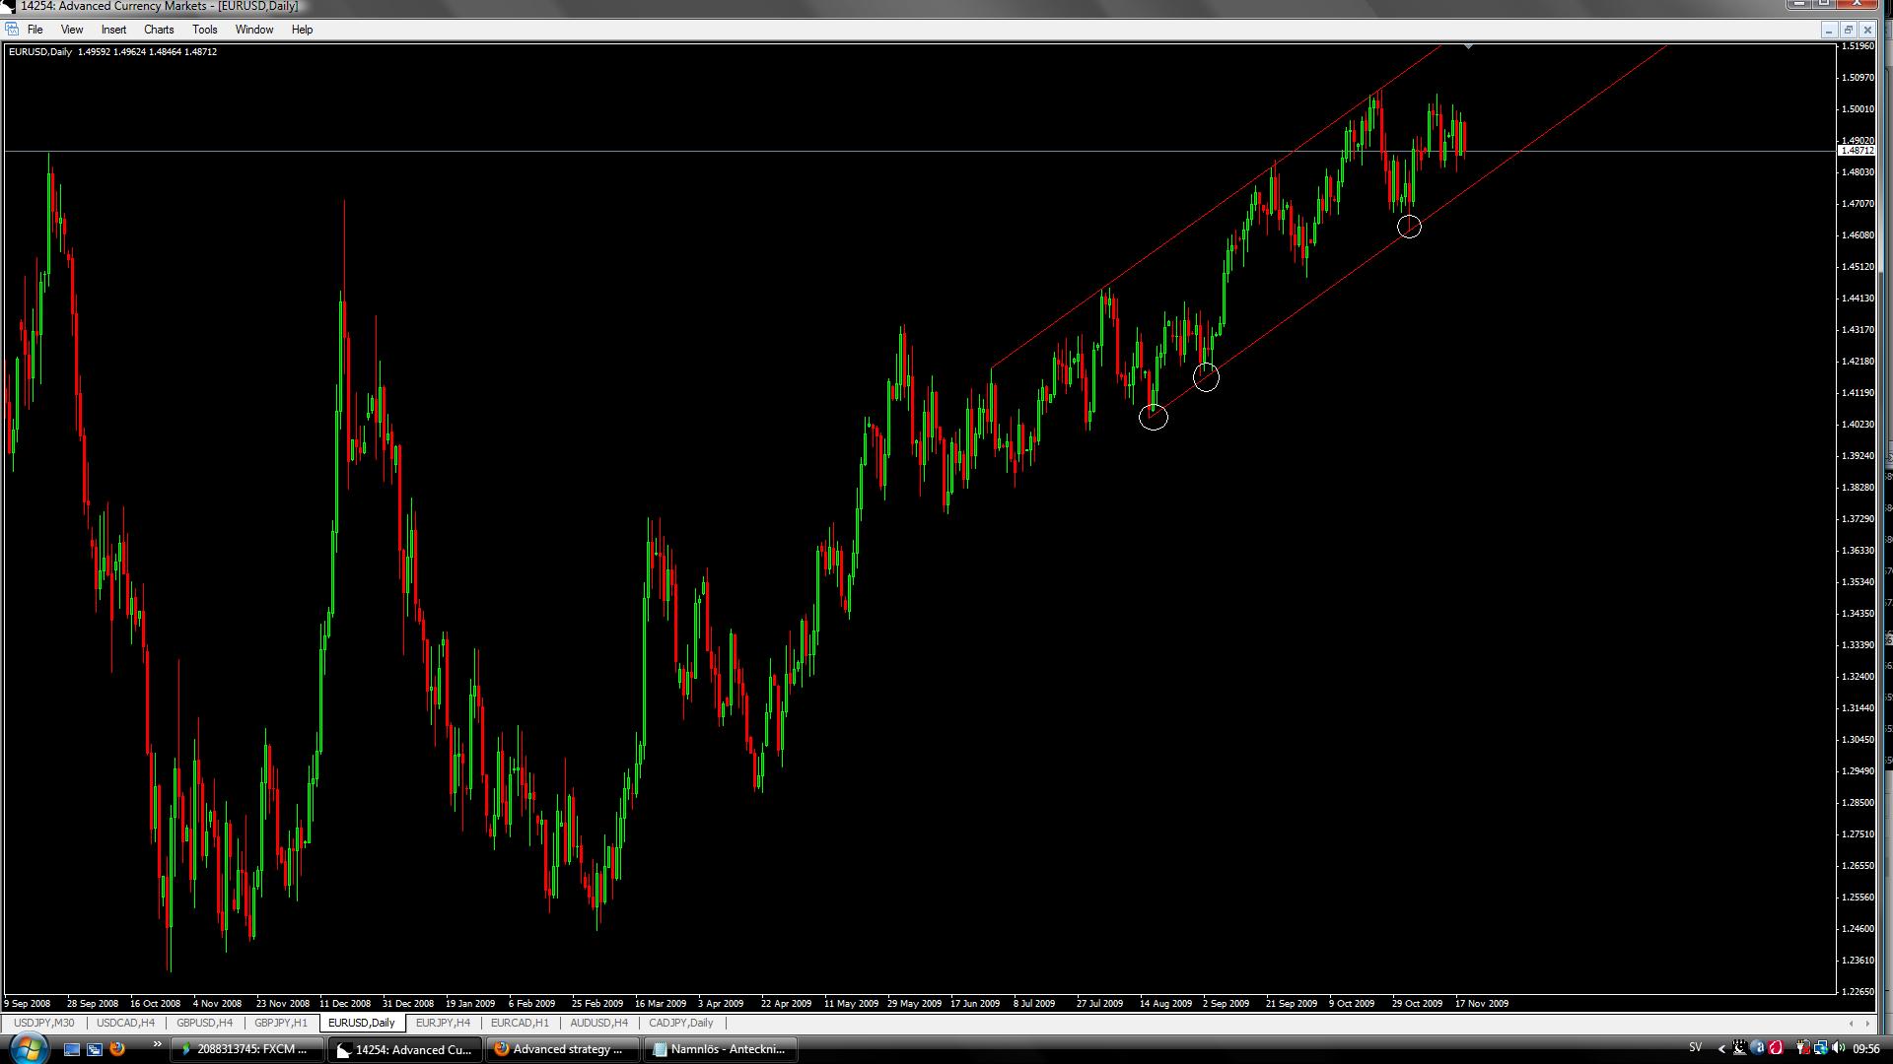Expand the quick launch overflow chevron

click(157, 1044)
